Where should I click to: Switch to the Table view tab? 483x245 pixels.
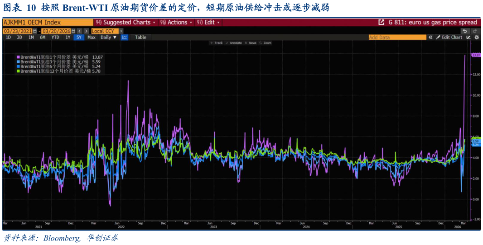140,37
